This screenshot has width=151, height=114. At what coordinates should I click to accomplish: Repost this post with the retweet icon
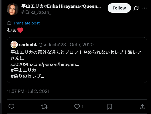44,107
